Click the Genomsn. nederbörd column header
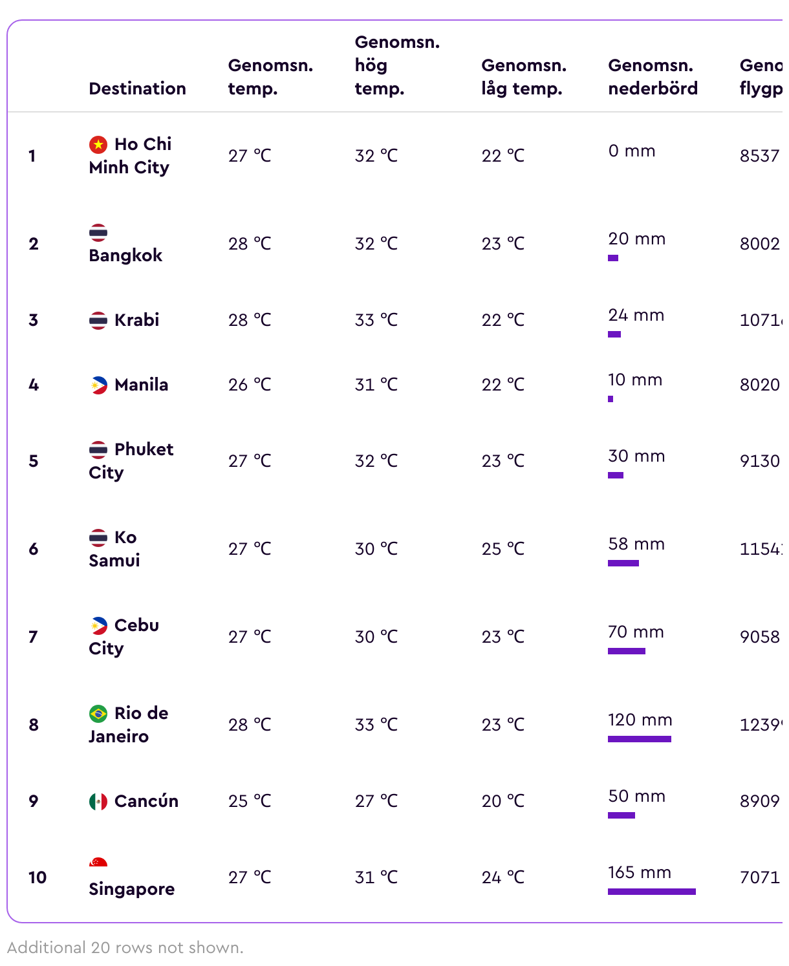The height and width of the screenshot is (966, 789). pyautogui.click(x=653, y=77)
